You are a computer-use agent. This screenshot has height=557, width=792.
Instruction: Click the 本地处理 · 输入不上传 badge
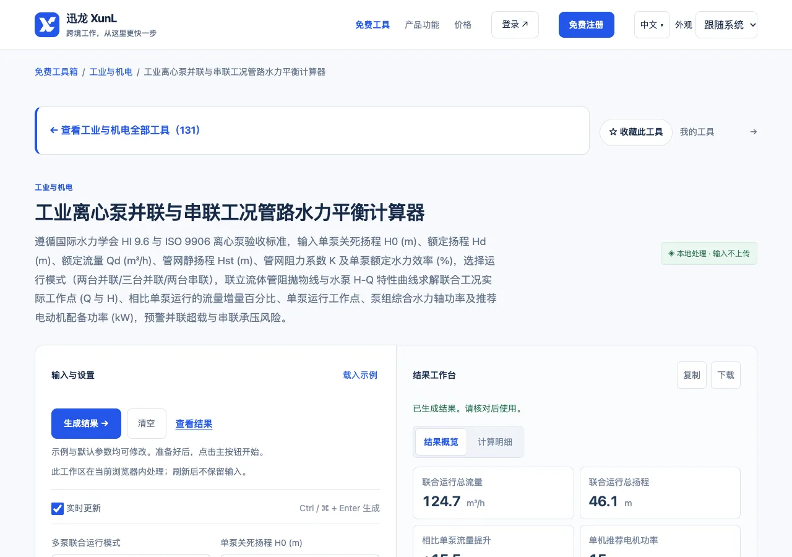tap(709, 253)
